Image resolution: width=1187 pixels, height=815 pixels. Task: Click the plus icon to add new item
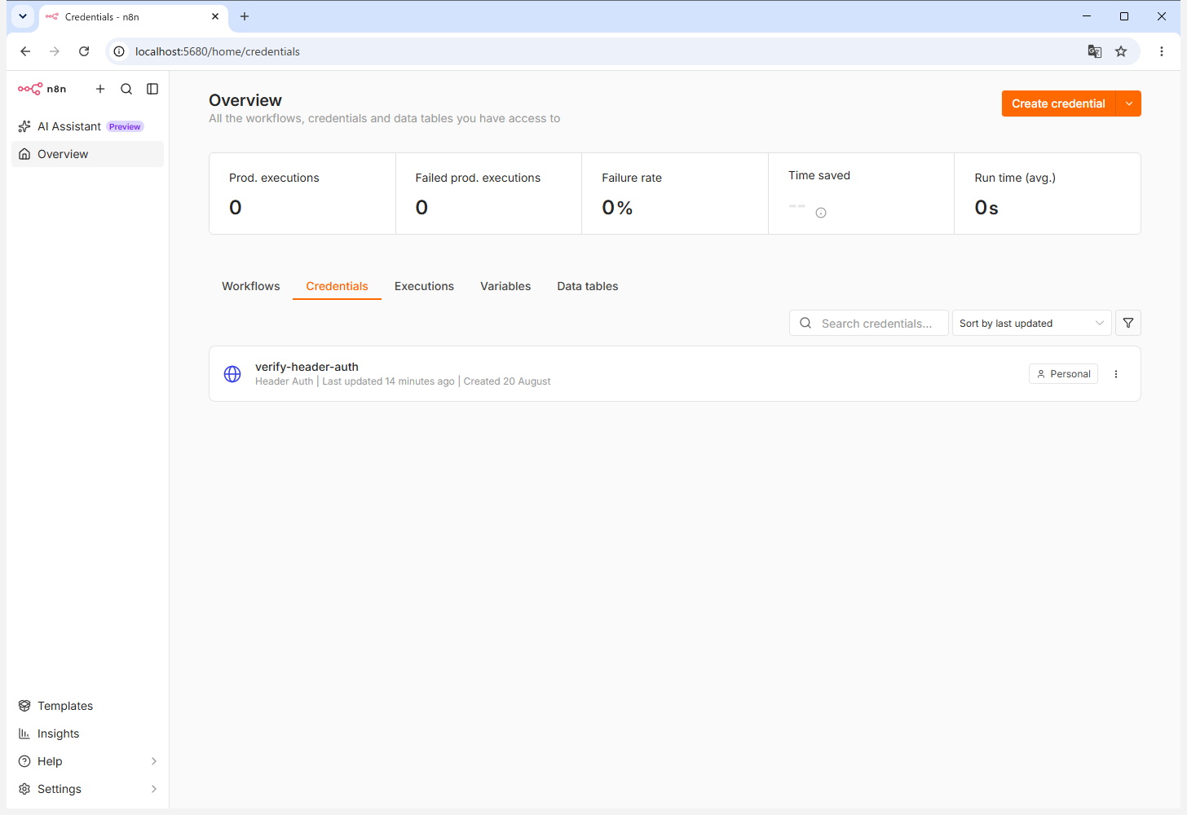pyautogui.click(x=100, y=89)
